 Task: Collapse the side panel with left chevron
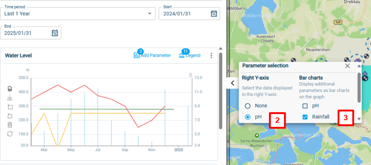(x=232, y=83)
